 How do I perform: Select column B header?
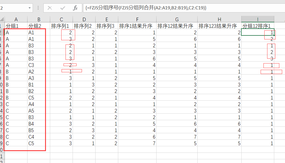(x=39, y=19)
